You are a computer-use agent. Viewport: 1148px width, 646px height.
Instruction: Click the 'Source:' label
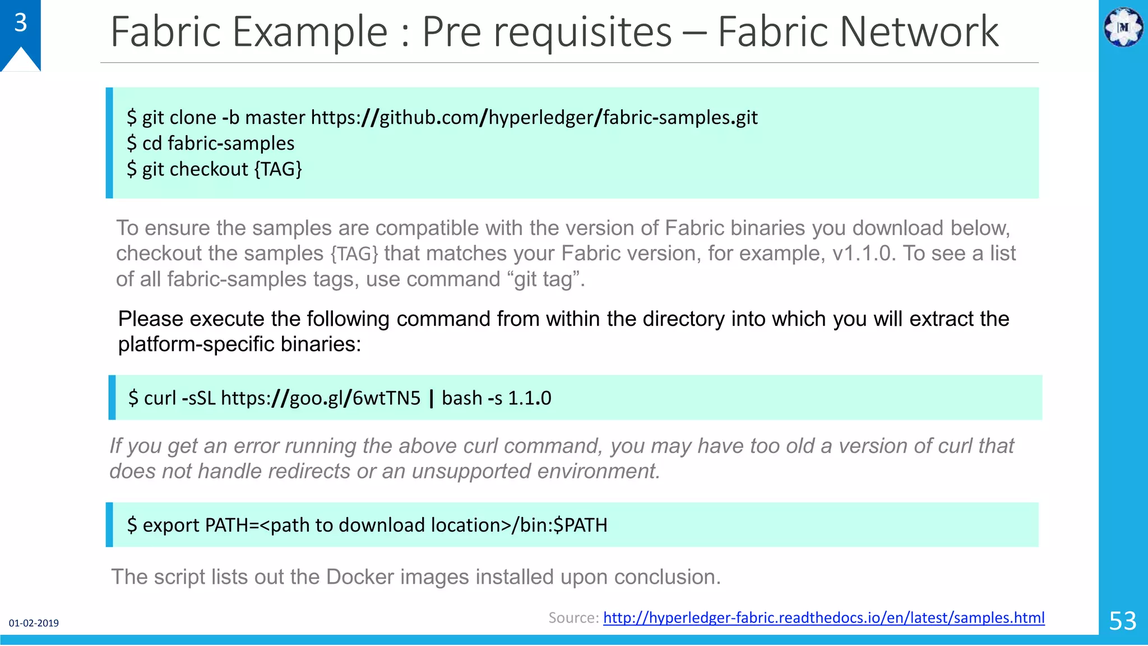click(x=573, y=617)
